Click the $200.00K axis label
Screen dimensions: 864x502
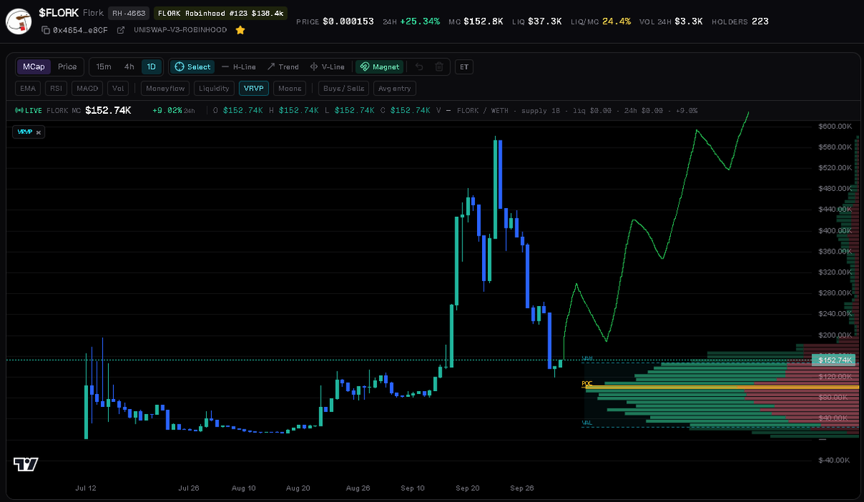[834, 335]
